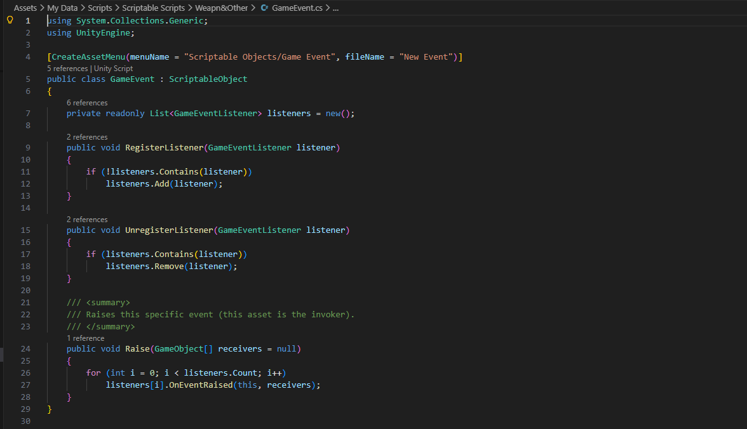Viewport: 747px width, 429px height.
Task: Click System.Collections.Generic namespace on line 1
Action: pyautogui.click(x=140, y=20)
